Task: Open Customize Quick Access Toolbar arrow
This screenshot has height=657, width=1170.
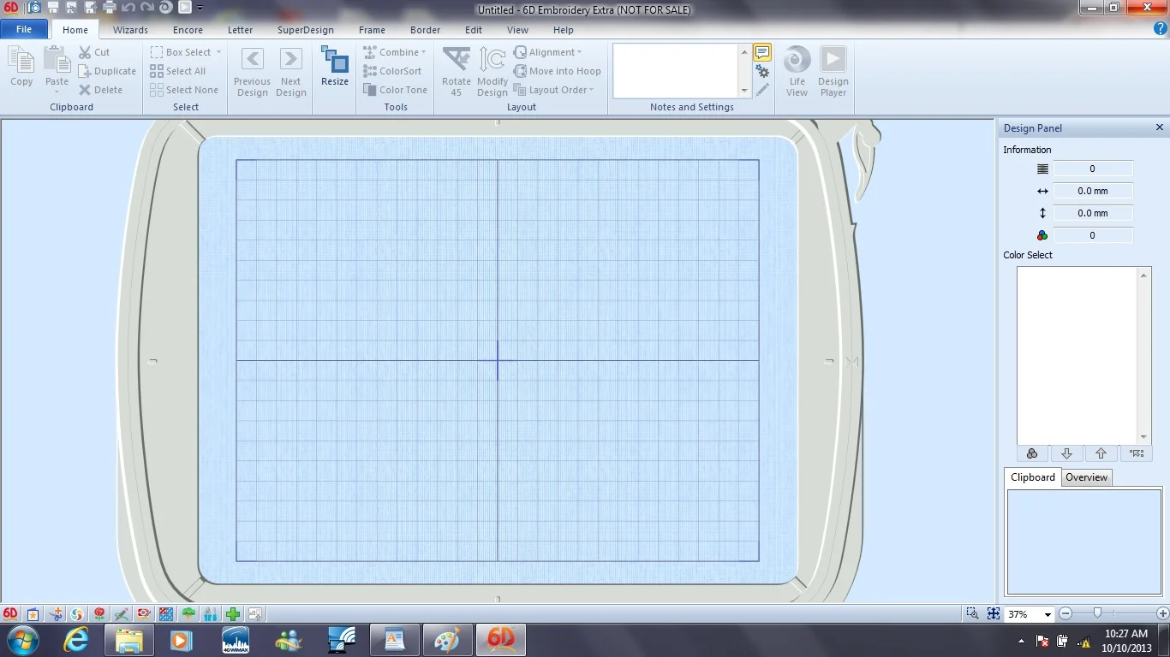Action: click(x=200, y=8)
